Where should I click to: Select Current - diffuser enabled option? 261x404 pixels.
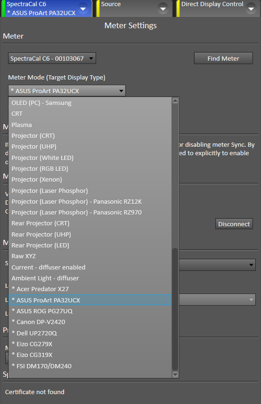tap(90, 267)
